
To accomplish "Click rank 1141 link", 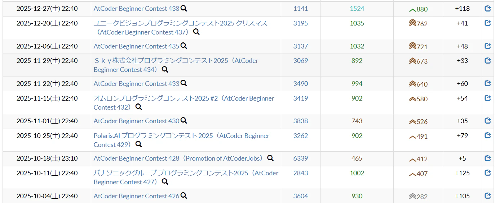I will click(x=301, y=9).
